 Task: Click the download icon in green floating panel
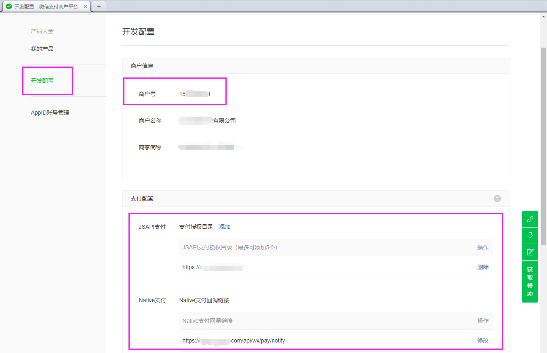(x=530, y=236)
